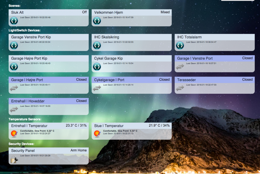Open the Security Panel padlock icon
The height and width of the screenshot is (174, 260).
[x=14, y=159]
